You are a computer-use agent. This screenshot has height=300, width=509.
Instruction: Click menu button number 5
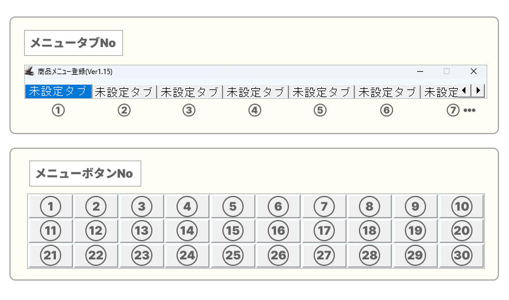click(x=233, y=206)
